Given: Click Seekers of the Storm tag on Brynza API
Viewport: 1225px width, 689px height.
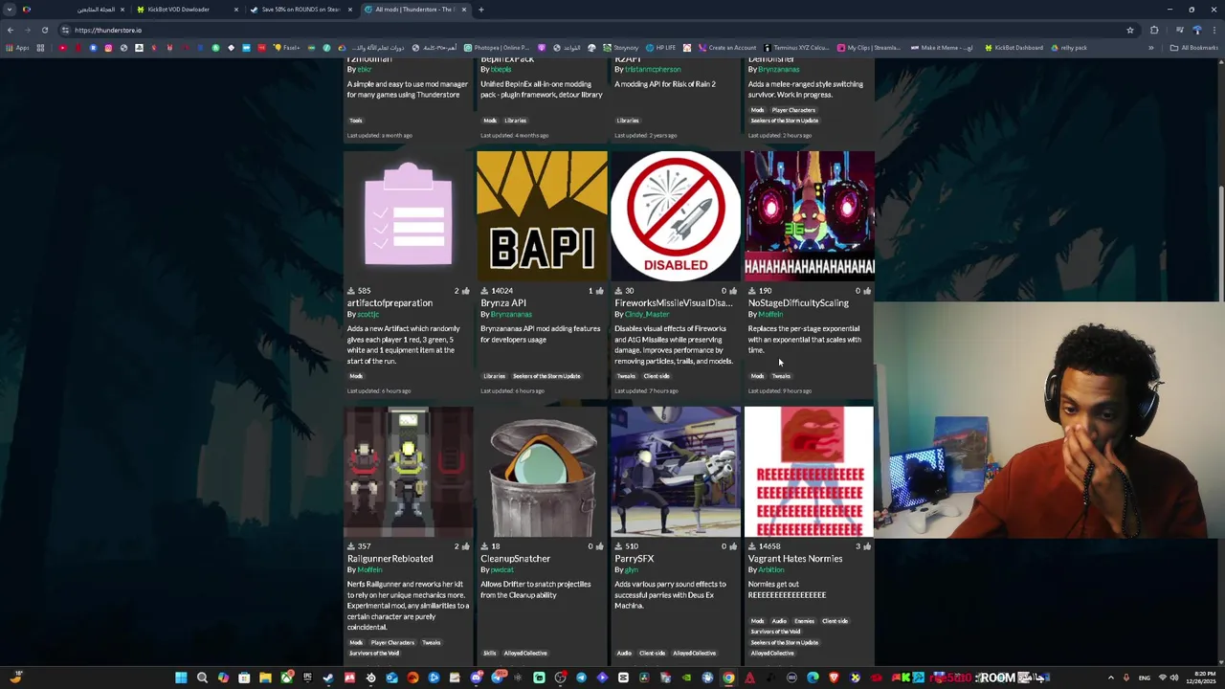Looking at the screenshot, I should (546, 376).
